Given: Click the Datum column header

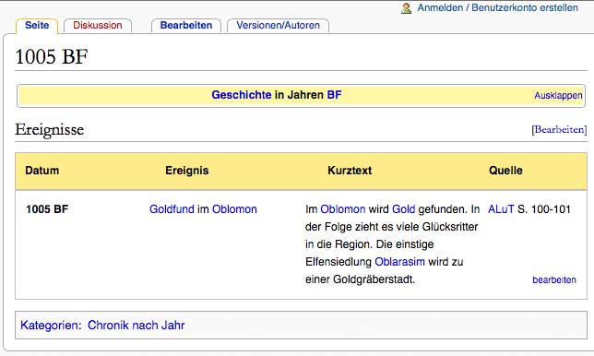Looking at the screenshot, I should [x=42, y=171].
